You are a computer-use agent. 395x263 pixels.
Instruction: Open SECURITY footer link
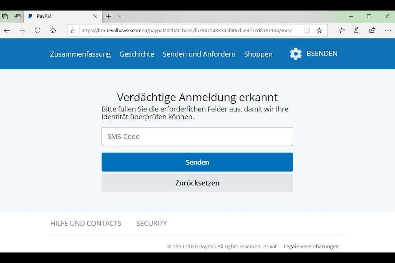pyautogui.click(x=151, y=223)
